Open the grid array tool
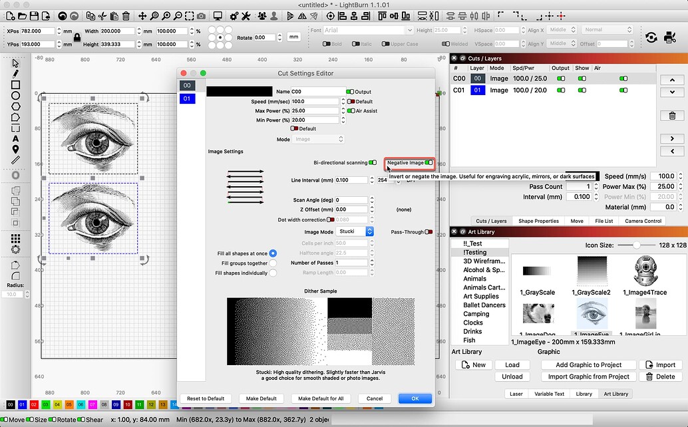 [15, 239]
